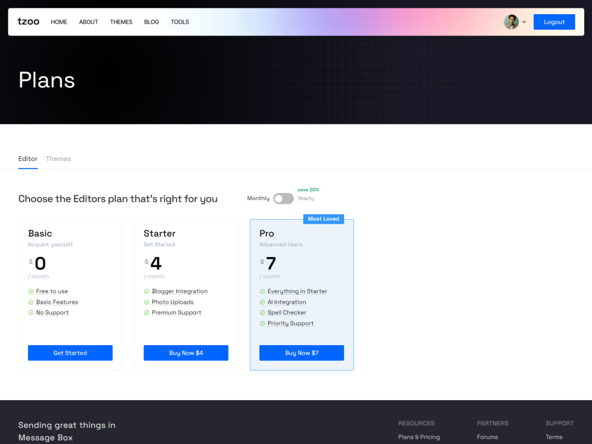Click Blogger Integration feature text

pos(180,291)
